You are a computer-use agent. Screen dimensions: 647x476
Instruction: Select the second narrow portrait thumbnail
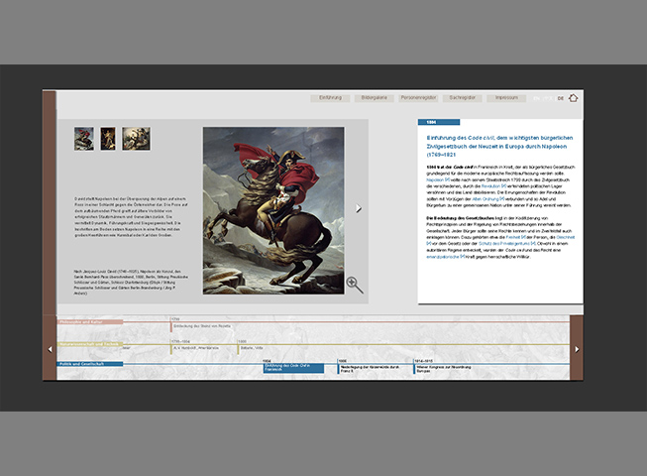click(108, 139)
